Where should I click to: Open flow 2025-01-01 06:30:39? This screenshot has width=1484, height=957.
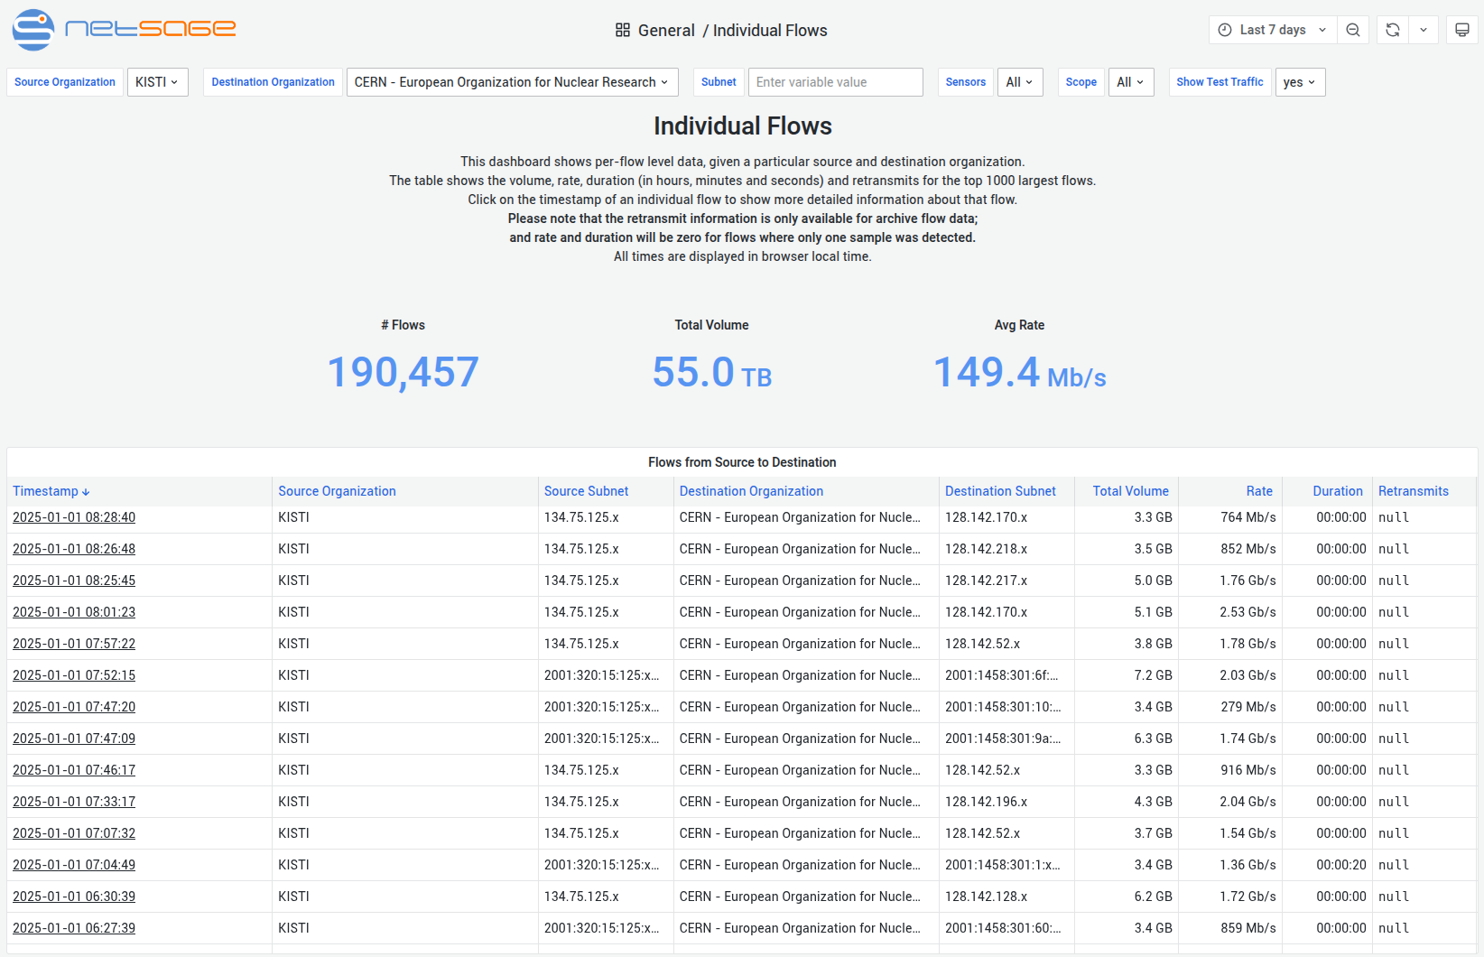(74, 897)
